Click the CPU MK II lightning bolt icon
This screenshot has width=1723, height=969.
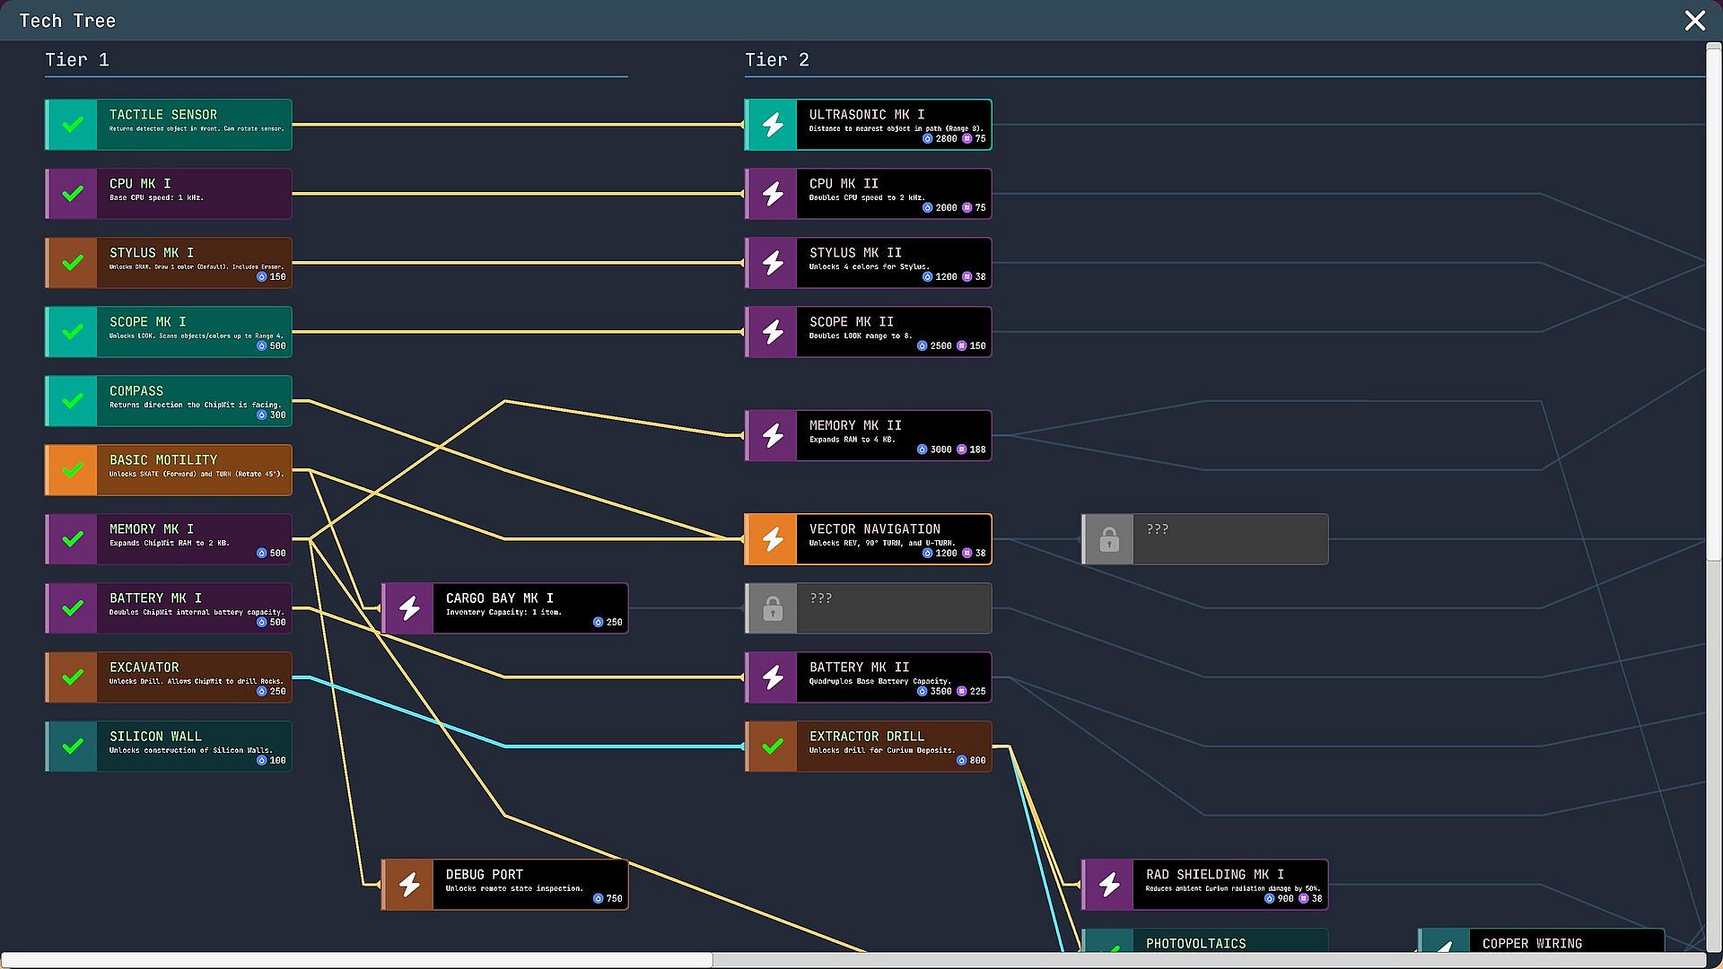coord(773,194)
